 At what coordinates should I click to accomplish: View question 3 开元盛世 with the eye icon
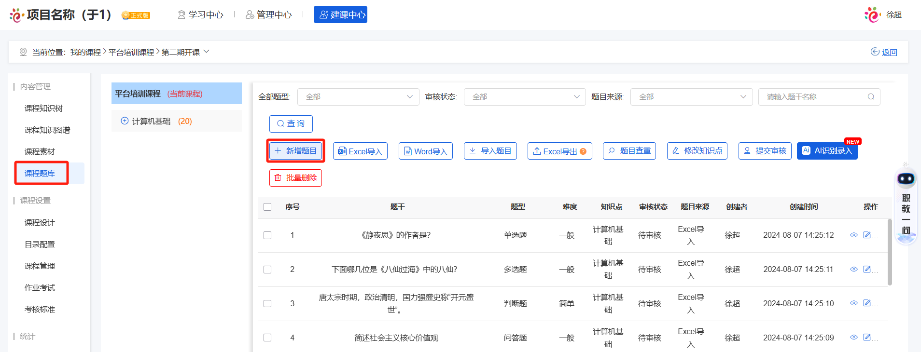[853, 303]
